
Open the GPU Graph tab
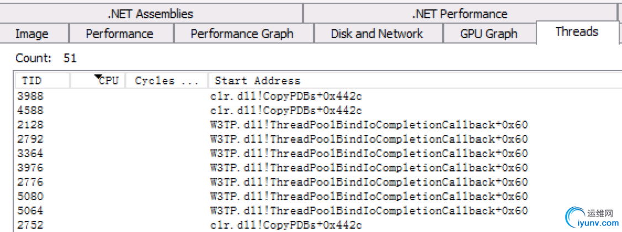tap(489, 34)
